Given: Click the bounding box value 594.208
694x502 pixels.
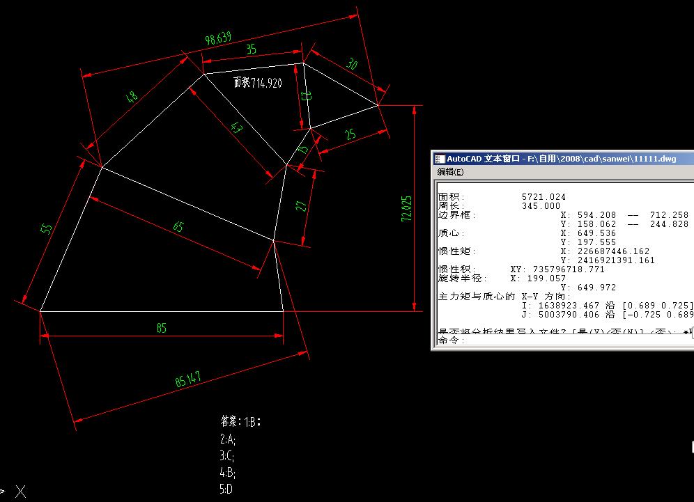Looking at the screenshot, I should [596, 215].
